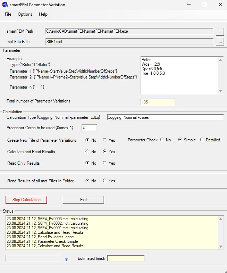This screenshot has height=273, width=227.
Task: Click the Calculation Type input field
Action: (x=165, y=117)
